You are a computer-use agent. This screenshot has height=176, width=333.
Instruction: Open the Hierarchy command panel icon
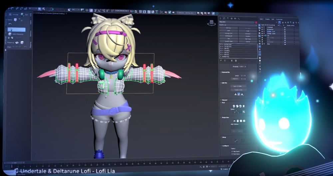[x=228, y=19]
